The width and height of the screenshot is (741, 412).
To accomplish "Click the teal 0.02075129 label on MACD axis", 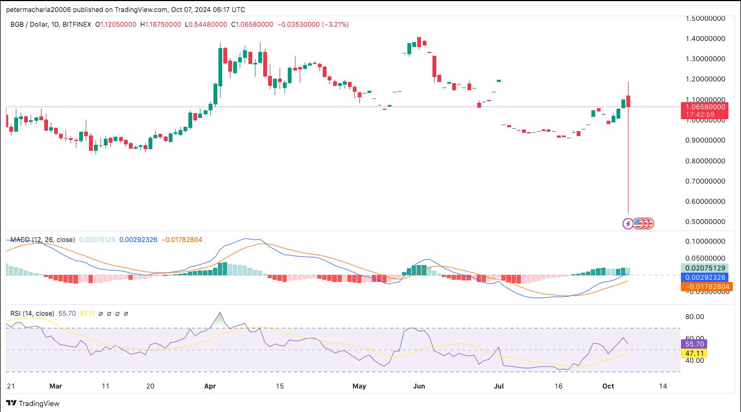I will [704, 268].
